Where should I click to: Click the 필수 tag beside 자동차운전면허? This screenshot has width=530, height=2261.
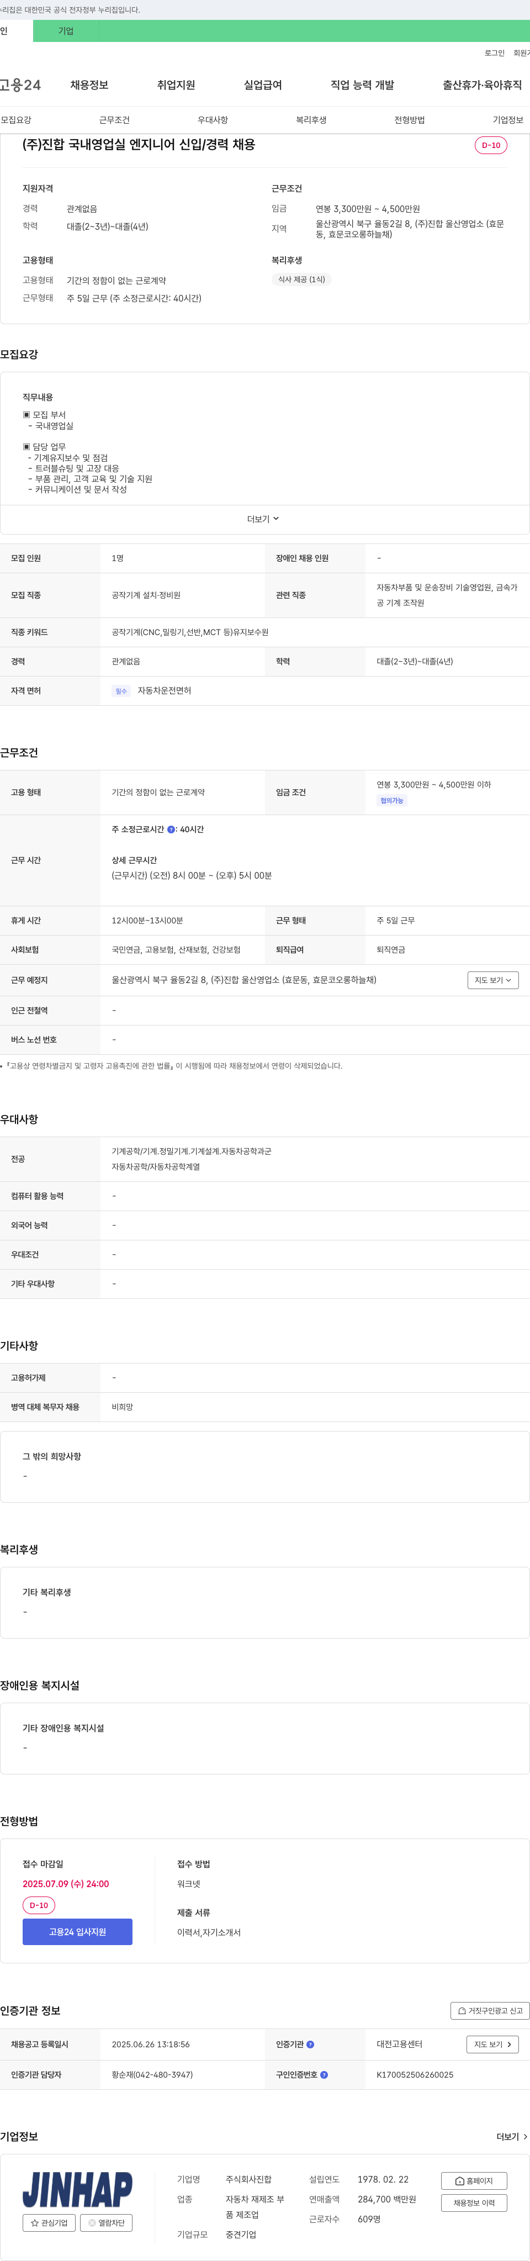121,691
